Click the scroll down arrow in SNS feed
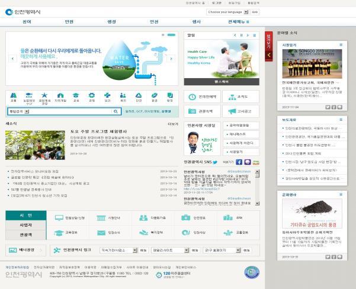Image resolution: width=356 pixels, height=289 pixels. pyautogui.click(x=257, y=203)
